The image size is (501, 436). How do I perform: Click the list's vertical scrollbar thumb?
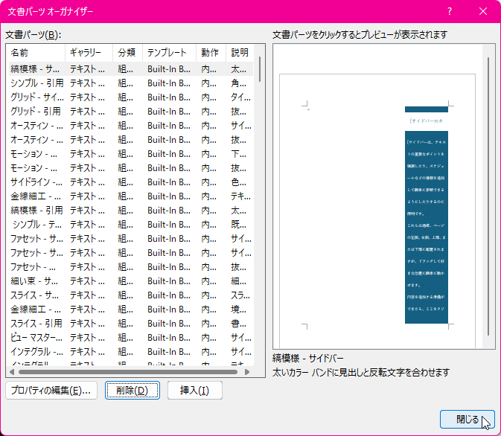point(260,69)
